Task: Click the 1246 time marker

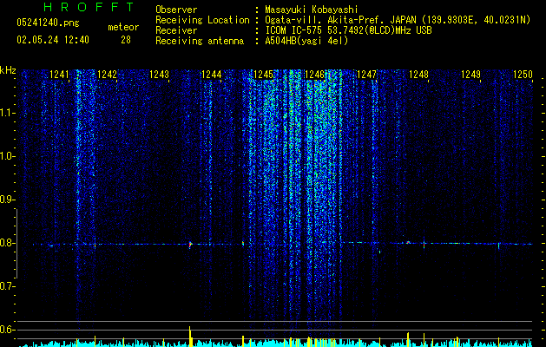Action: 314,75
